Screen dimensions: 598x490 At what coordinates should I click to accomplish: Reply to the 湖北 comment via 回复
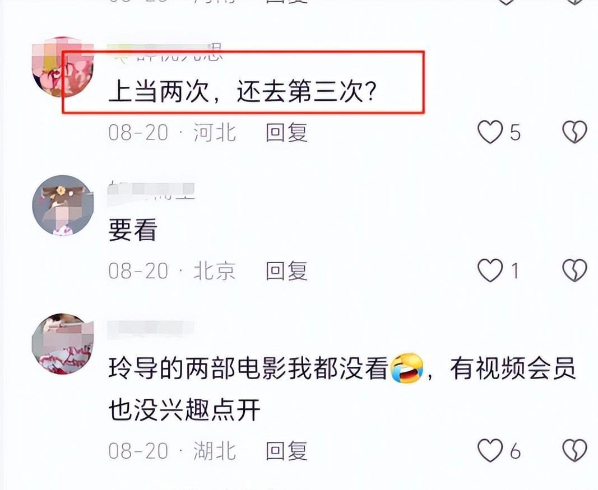coord(286,451)
